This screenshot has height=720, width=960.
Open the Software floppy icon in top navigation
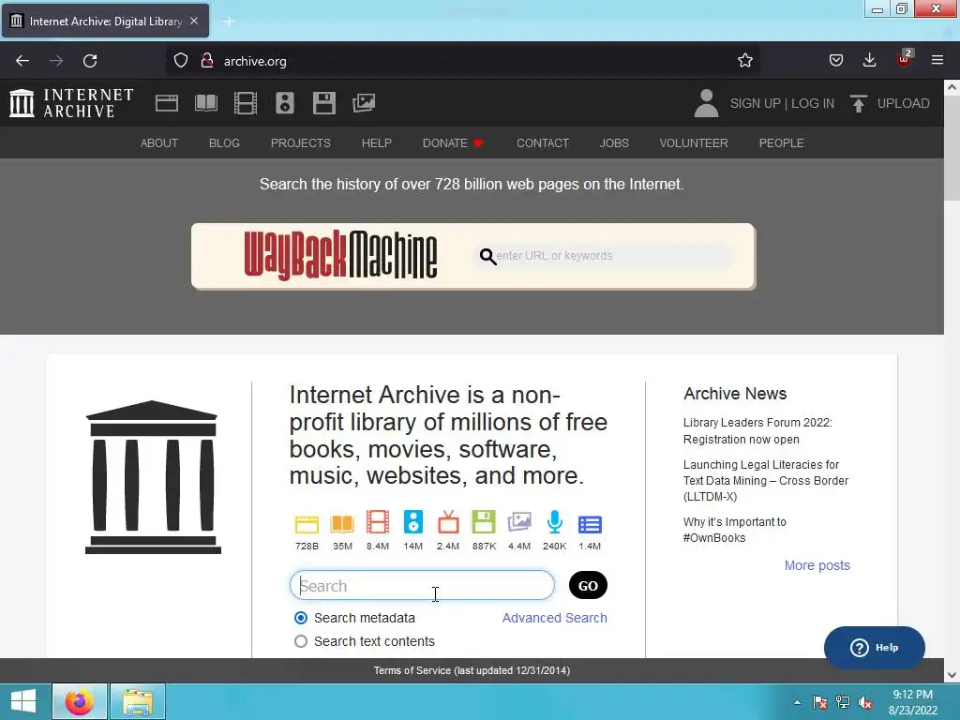coord(323,103)
